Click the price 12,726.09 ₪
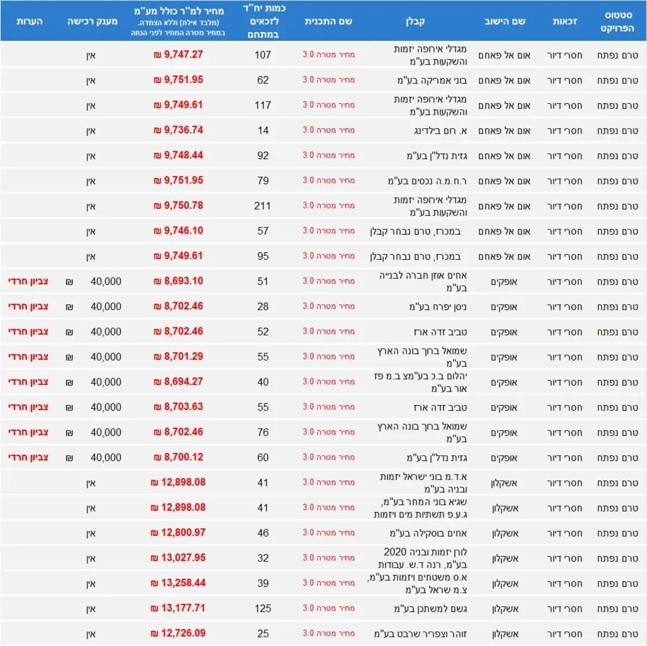 click(x=178, y=633)
